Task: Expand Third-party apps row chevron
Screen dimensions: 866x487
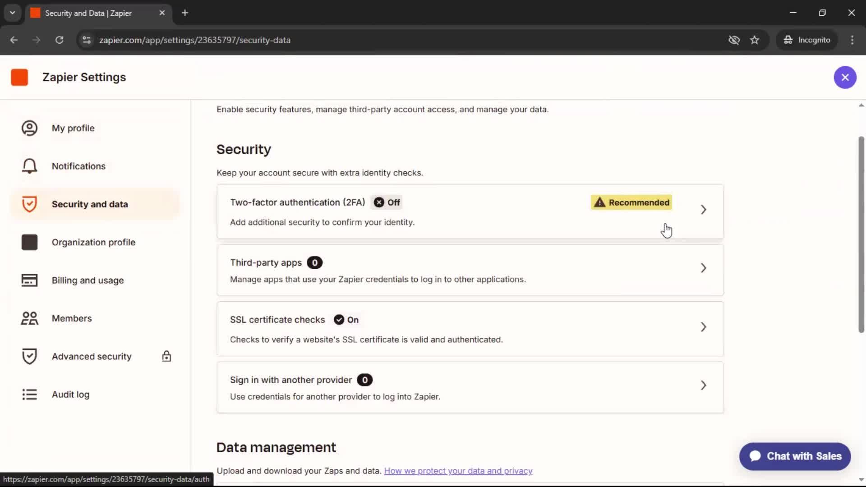Action: point(703,268)
